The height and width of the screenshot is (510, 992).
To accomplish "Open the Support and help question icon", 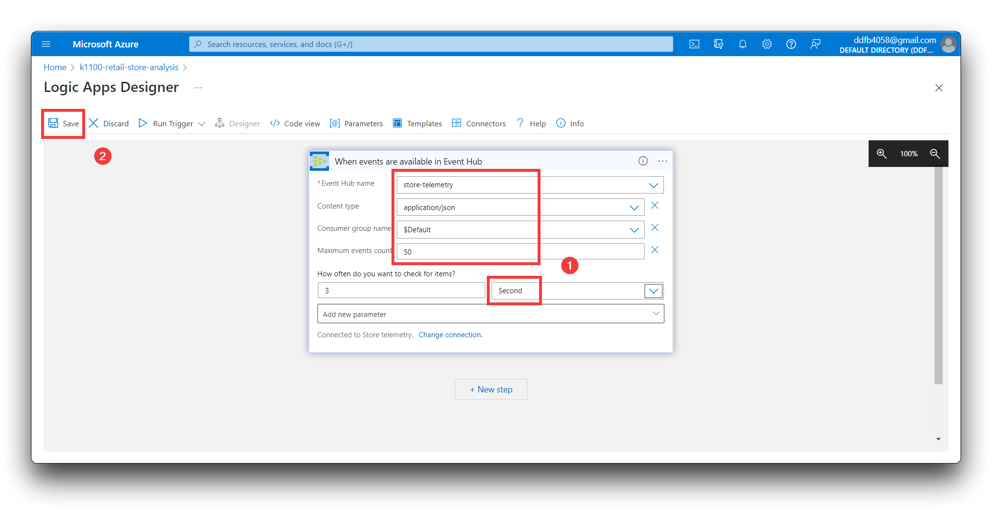I will coord(791,44).
